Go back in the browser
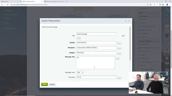Viewport: 172px width, 96px height. [x=2, y=5]
